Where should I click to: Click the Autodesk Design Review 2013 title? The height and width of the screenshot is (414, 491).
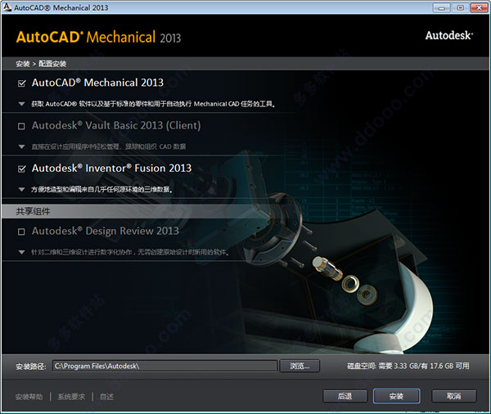coord(106,231)
